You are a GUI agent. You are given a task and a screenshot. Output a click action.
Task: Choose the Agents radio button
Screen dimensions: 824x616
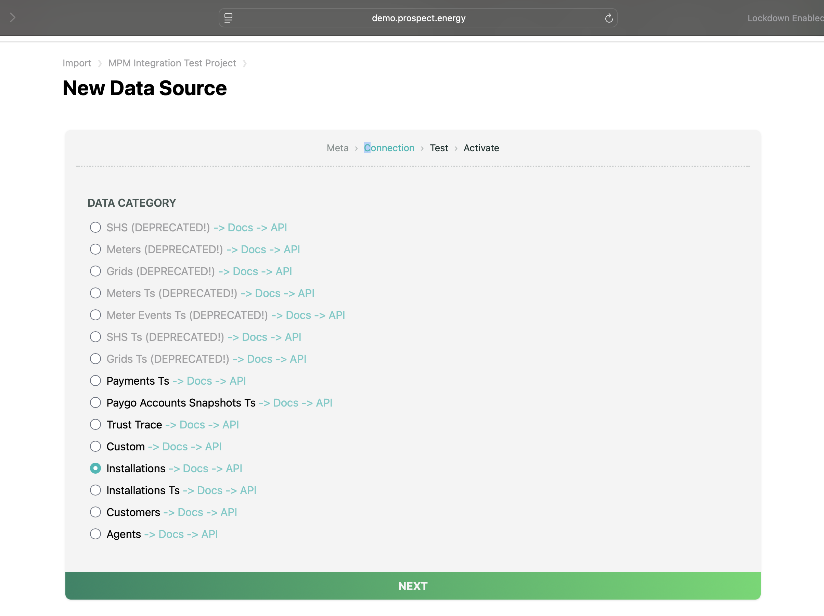point(95,534)
